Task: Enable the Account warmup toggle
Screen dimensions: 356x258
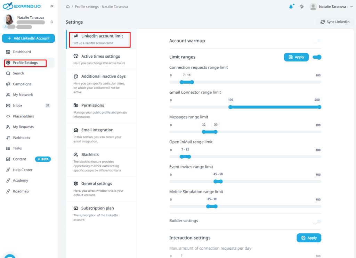Action: click(316, 41)
